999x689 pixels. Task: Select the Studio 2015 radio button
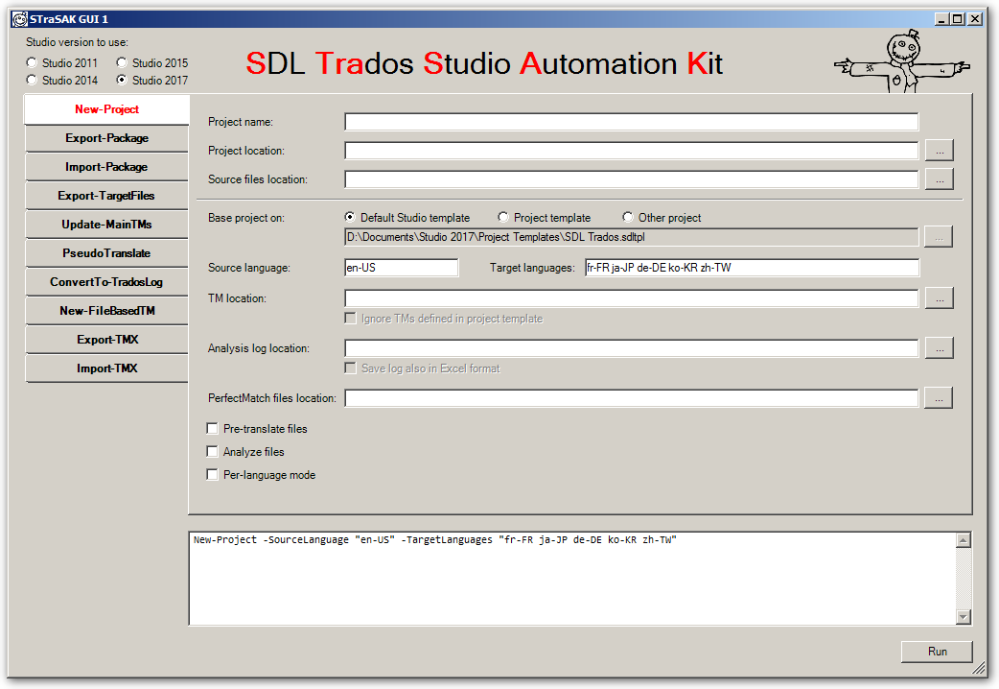point(122,62)
